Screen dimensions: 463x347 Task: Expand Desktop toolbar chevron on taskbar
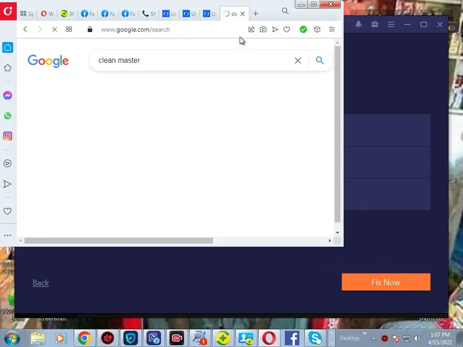[x=365, y=333]
